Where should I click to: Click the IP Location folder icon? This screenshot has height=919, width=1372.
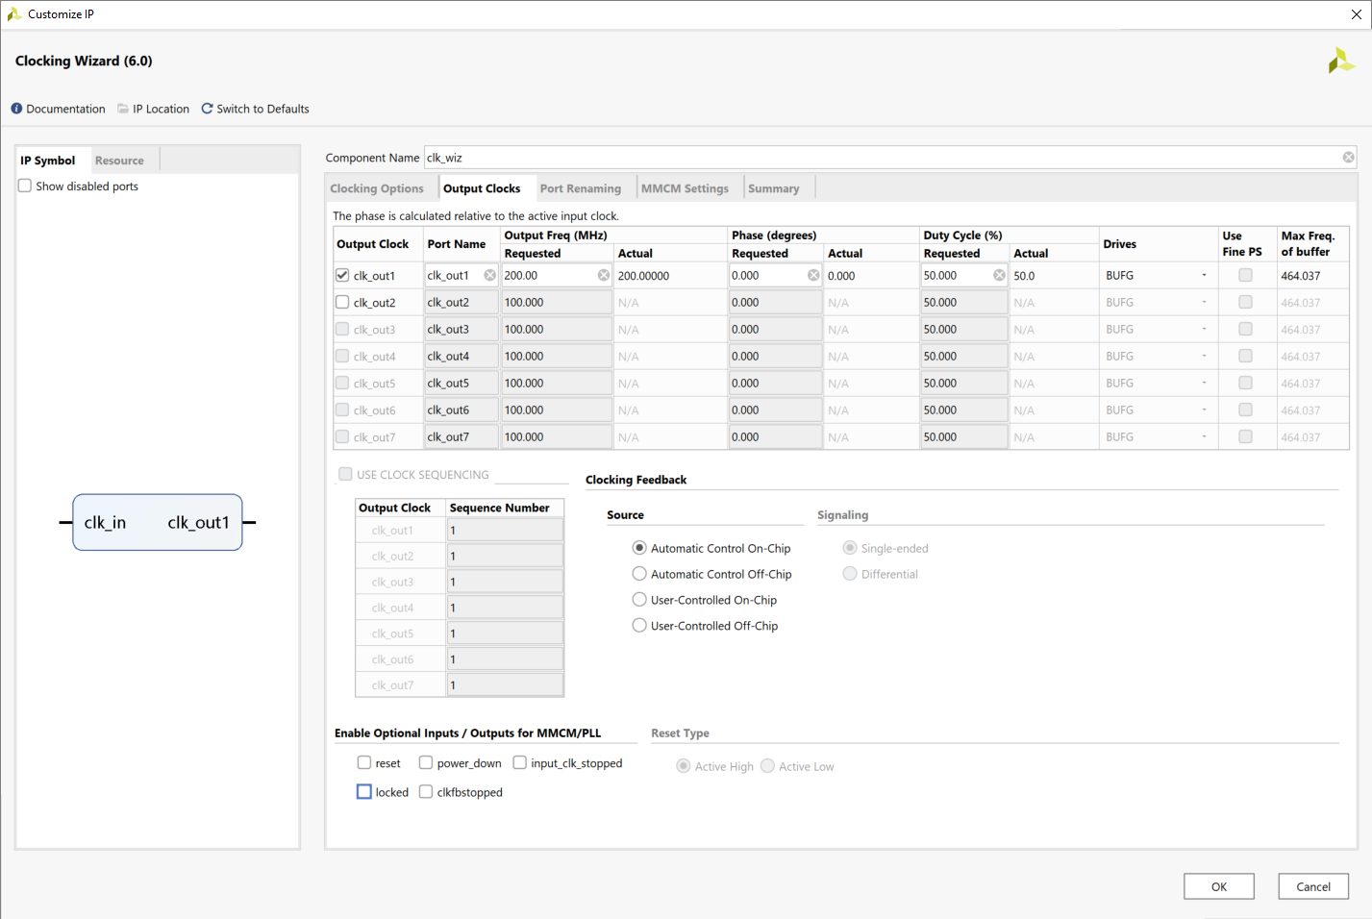point(123,109)
